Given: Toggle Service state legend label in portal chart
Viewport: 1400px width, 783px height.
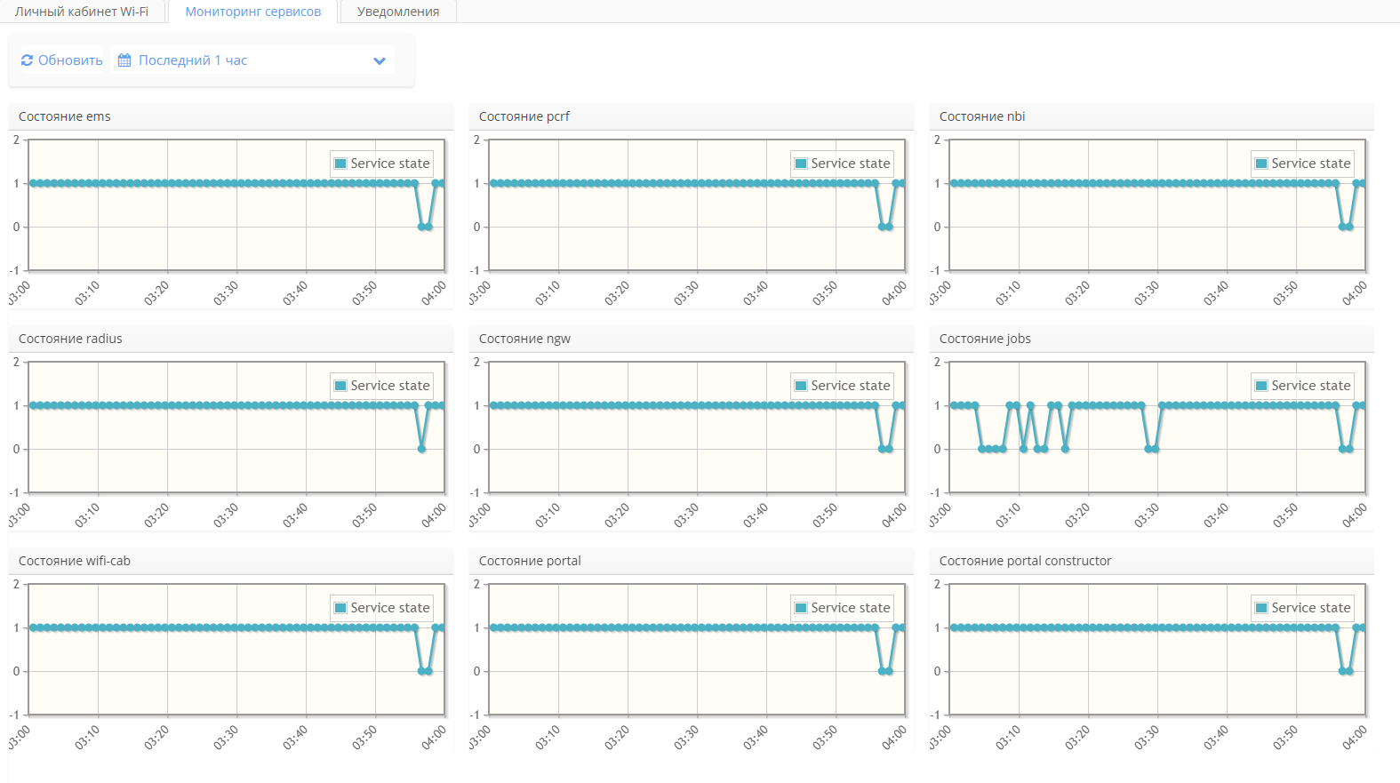Looking at the screenshot, I should tap(850, 608).
